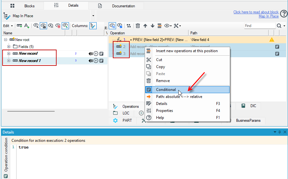
Task: Click the IF icon in New record 1 row
Action: (101, 61)
